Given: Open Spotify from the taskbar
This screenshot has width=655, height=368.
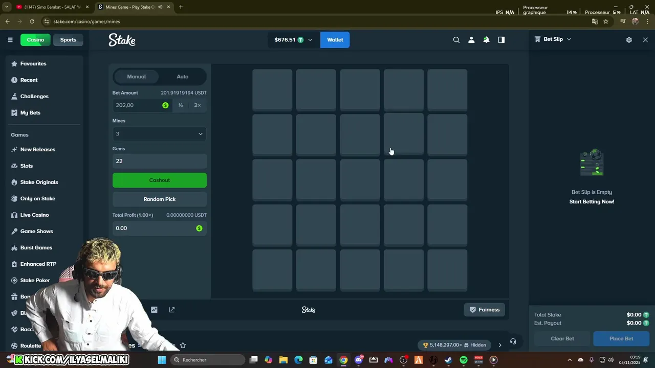Looking at the screenshot, I should 464,360.
